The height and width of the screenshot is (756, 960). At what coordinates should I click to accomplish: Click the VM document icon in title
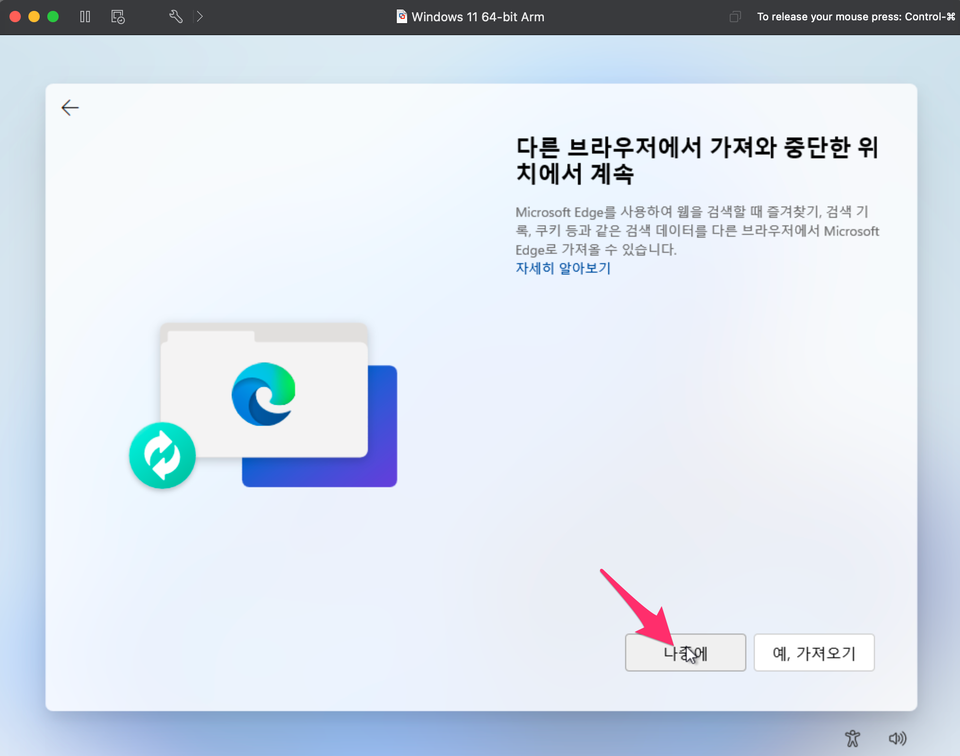(x=401, y=17)
